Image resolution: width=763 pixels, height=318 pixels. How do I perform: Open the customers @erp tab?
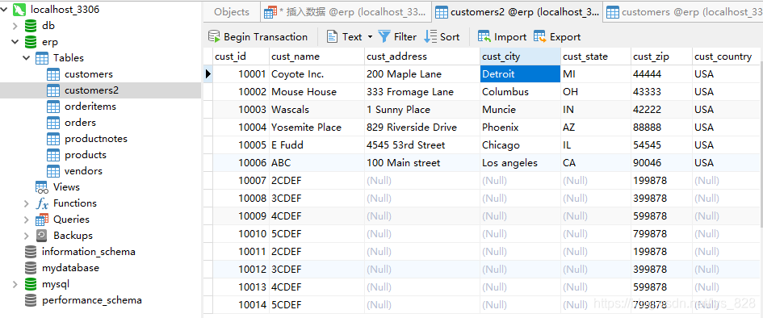tap(683, 12)
